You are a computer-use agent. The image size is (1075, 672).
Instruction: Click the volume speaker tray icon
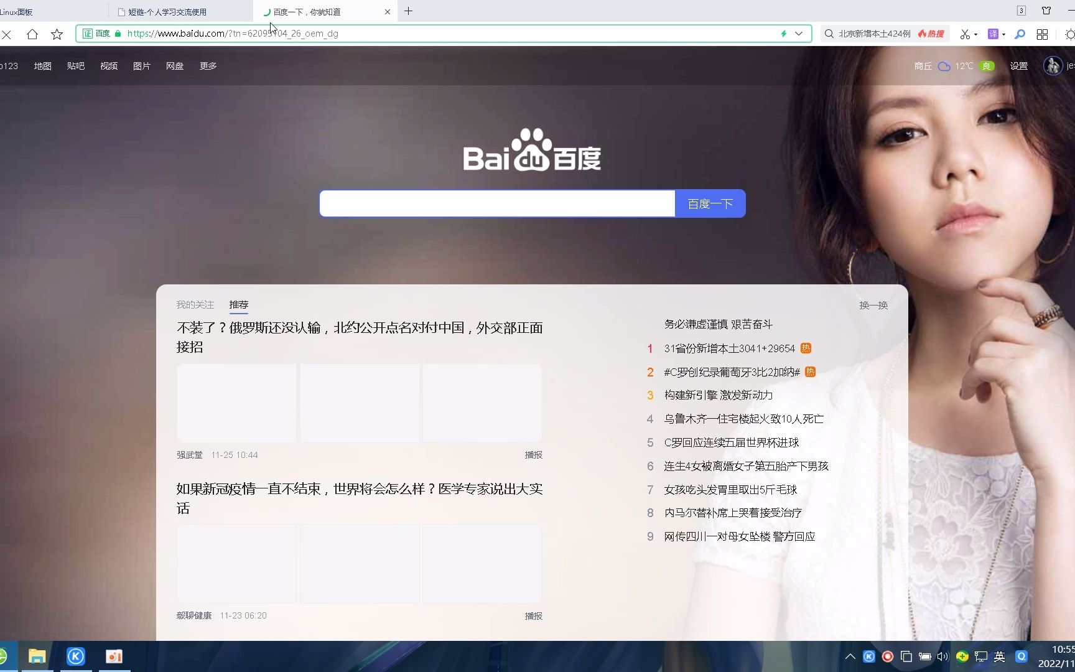pos(943,656)
